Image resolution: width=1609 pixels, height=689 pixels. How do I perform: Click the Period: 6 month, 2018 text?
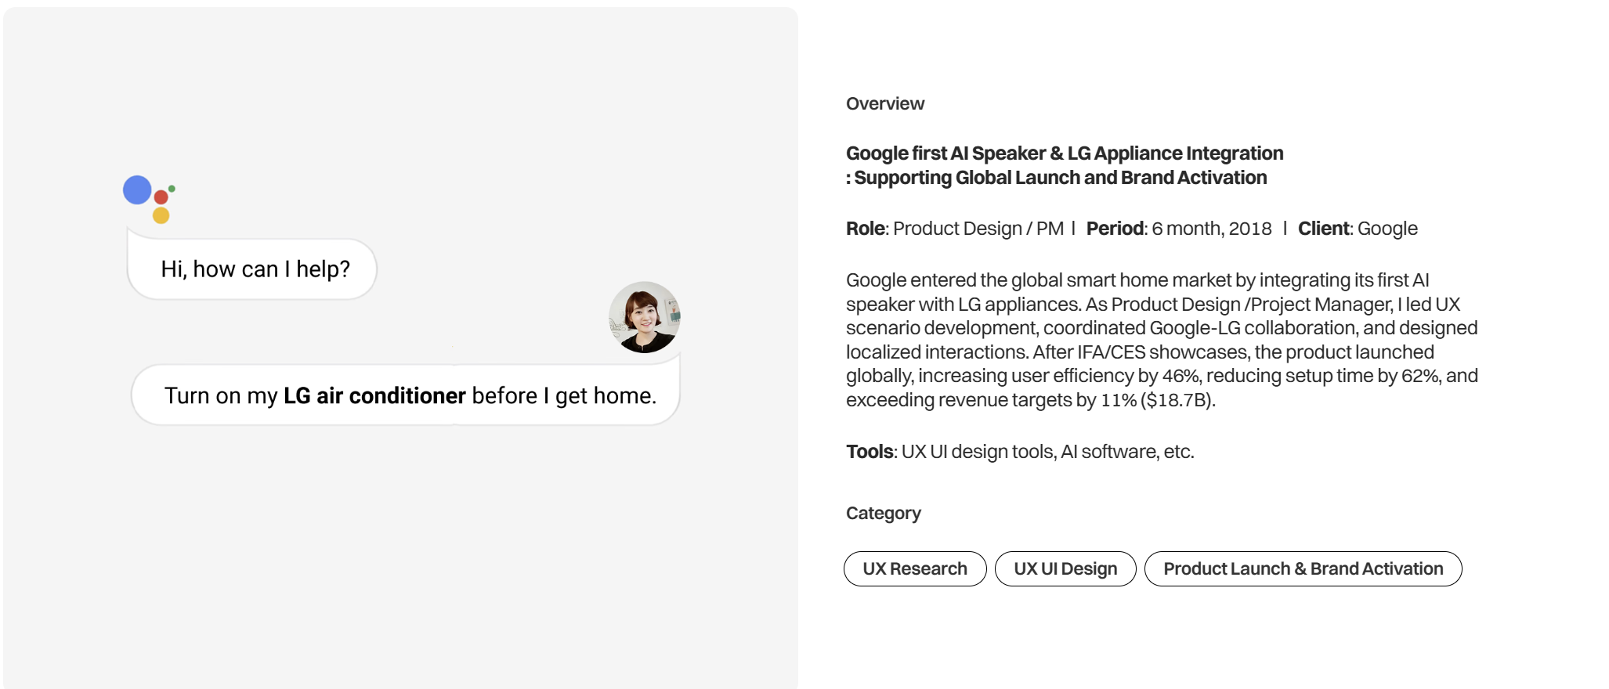1178,229
